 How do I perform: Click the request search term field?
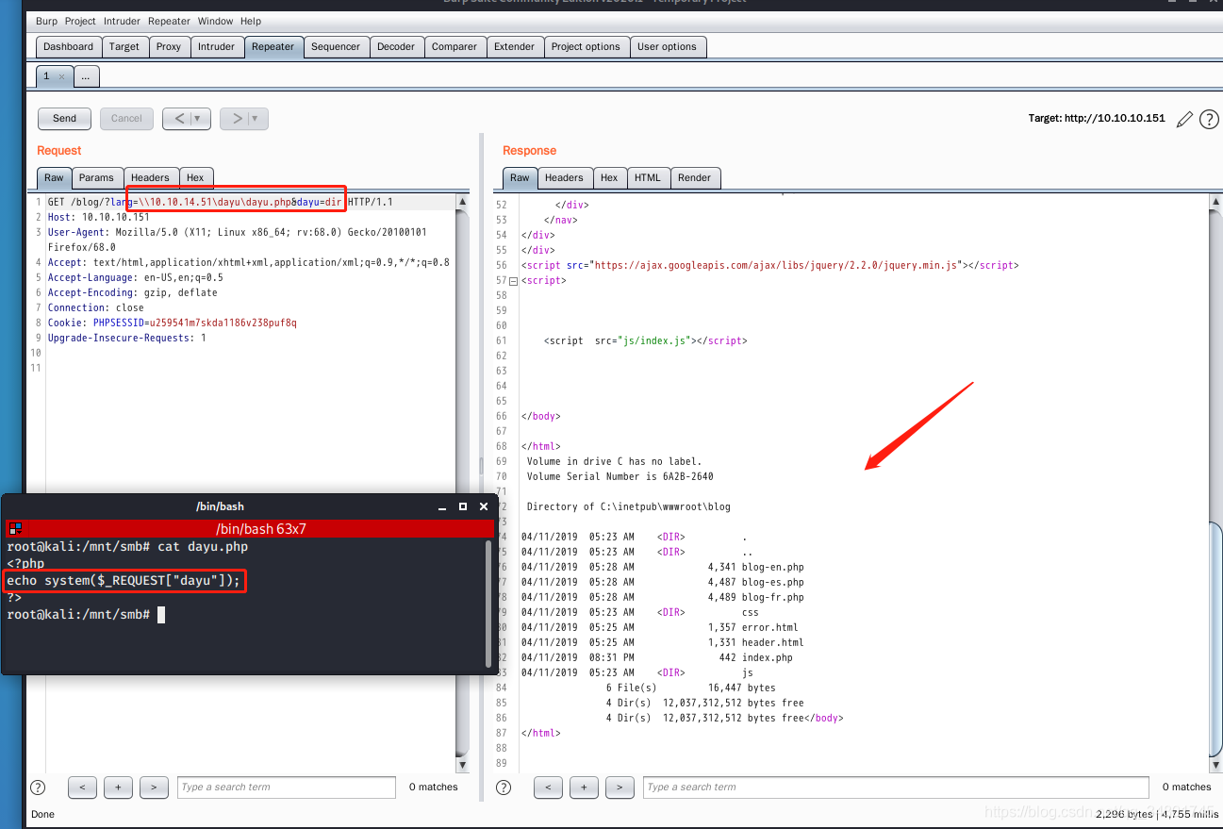(x=287, y=788)
